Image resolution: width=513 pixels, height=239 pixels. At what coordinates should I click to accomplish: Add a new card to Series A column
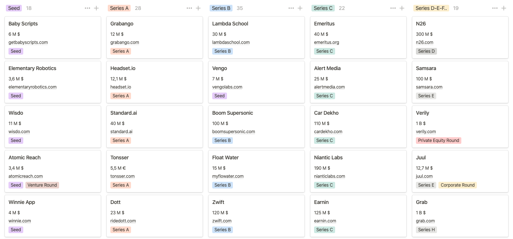(198, 8)
